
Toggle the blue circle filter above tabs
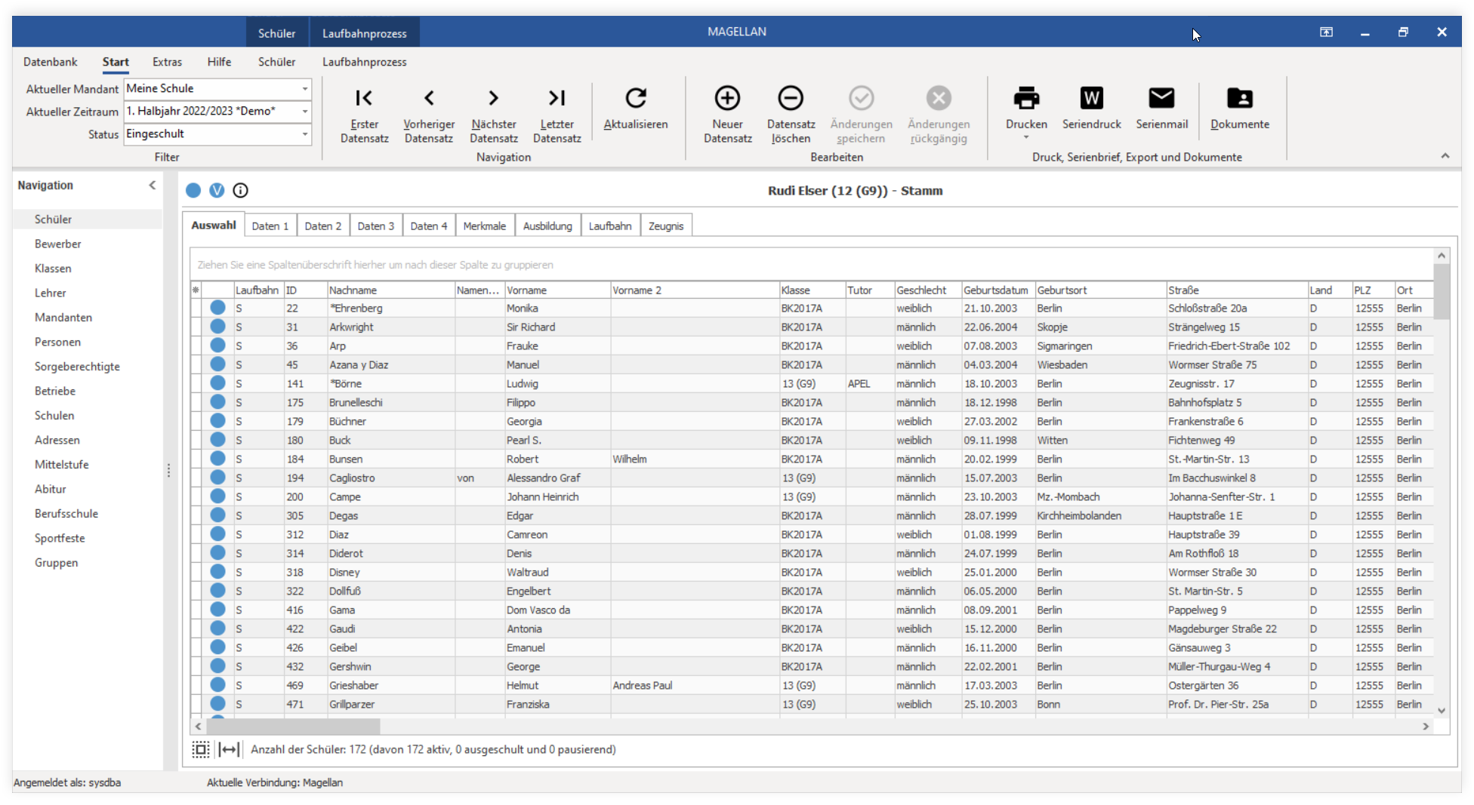click(x=193, y=191)
